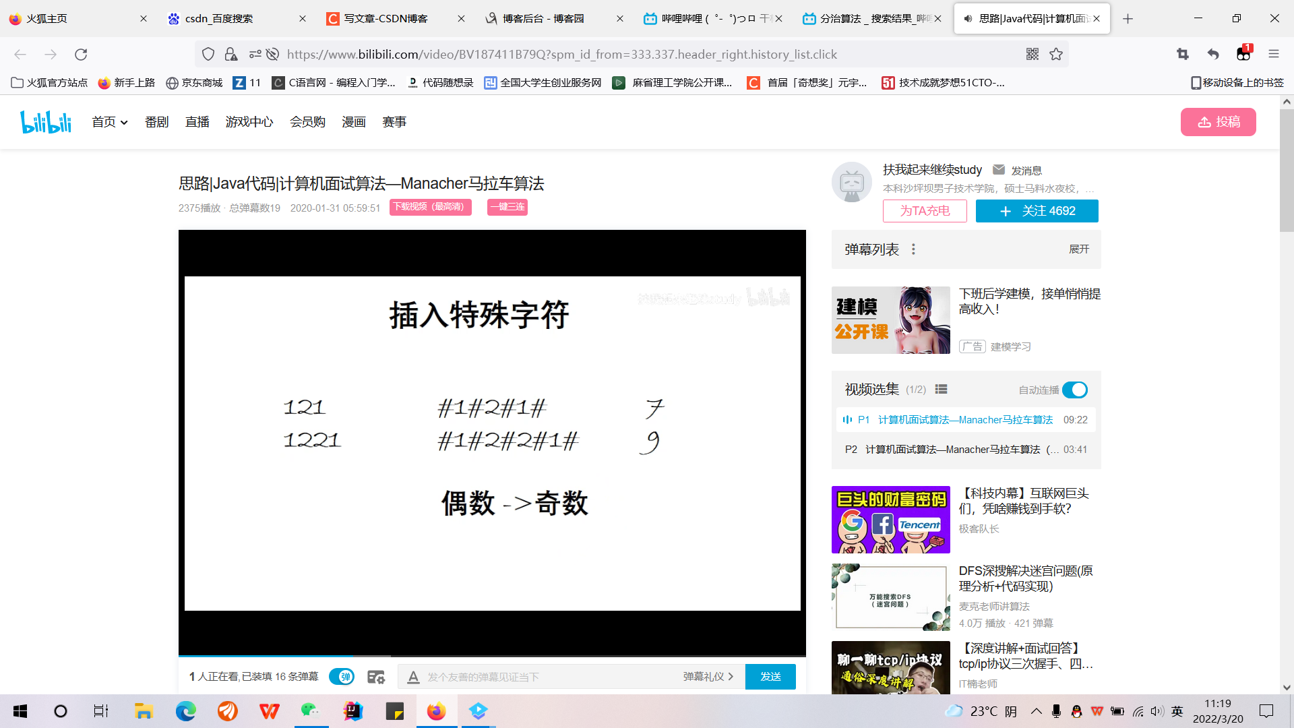Open IntelliJ IDEA from the taskbar
This screenshot has width=1294, height=728.
click(352, 711)
